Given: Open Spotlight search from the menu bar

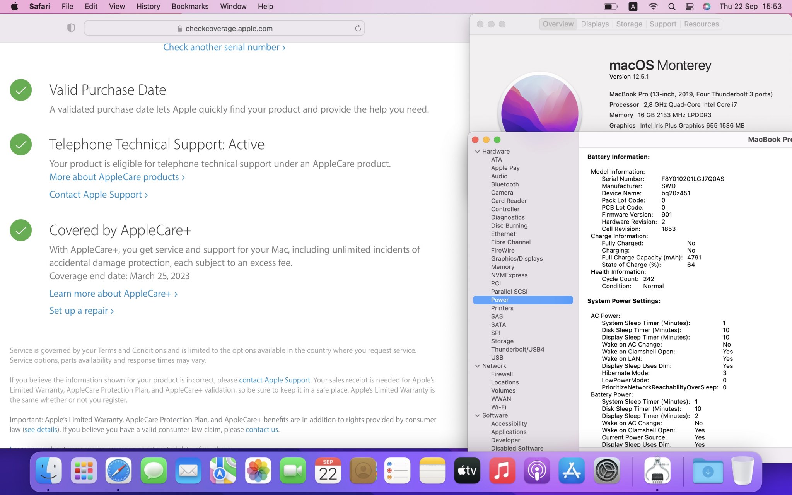Looking at the screenshot, I should (x=672, y=7).
